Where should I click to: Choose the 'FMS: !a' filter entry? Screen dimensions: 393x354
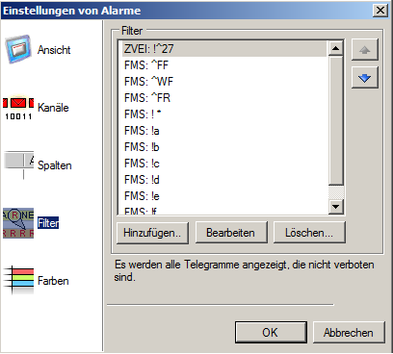click(x=224, y=131)
